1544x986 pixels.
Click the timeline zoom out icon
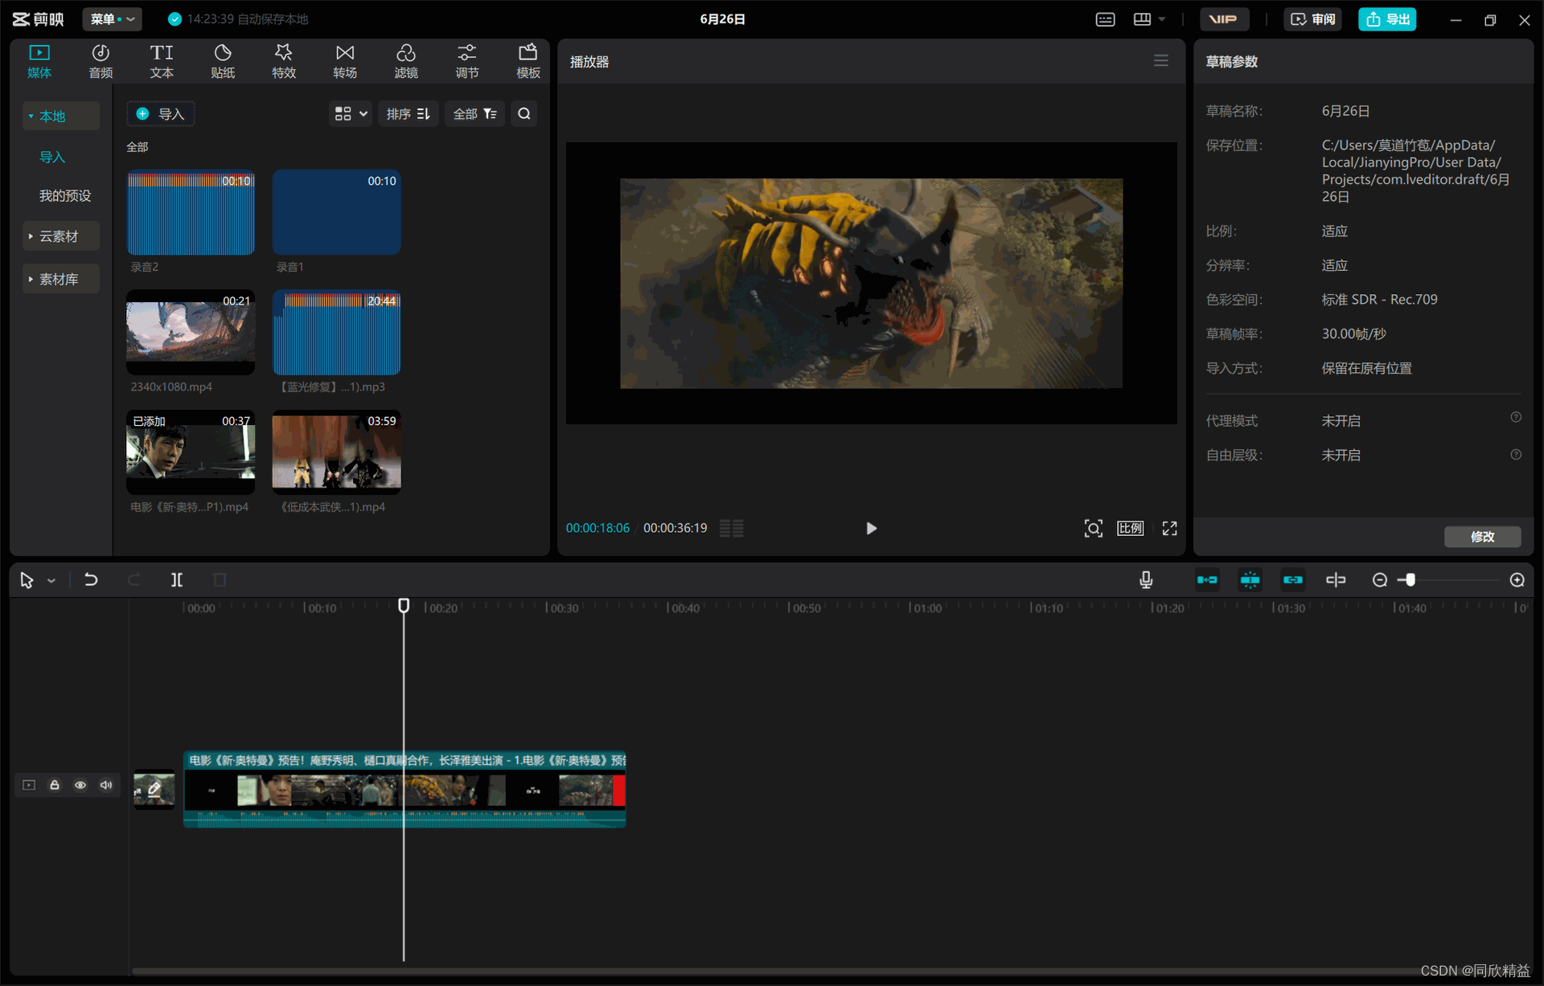1380,579
